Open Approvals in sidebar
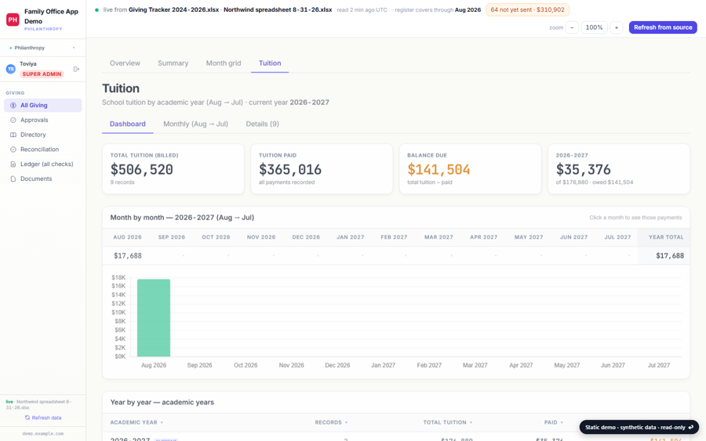Viewport: 706px width, 441px height. 43,120
